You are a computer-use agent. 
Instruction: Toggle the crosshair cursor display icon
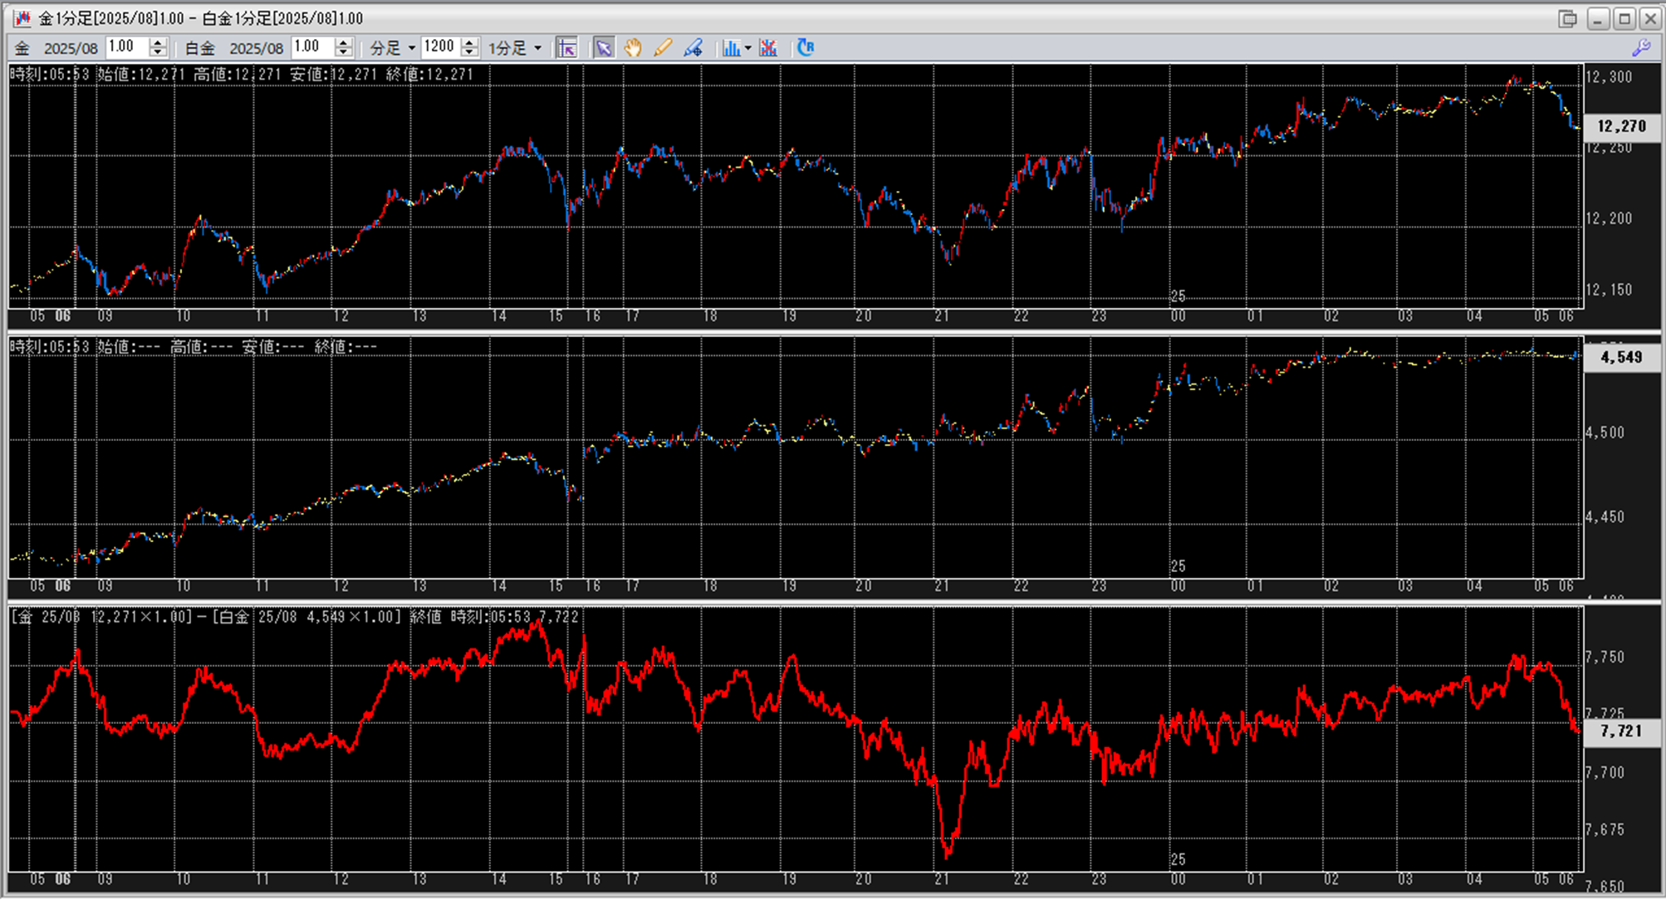(x=567, y=47)
